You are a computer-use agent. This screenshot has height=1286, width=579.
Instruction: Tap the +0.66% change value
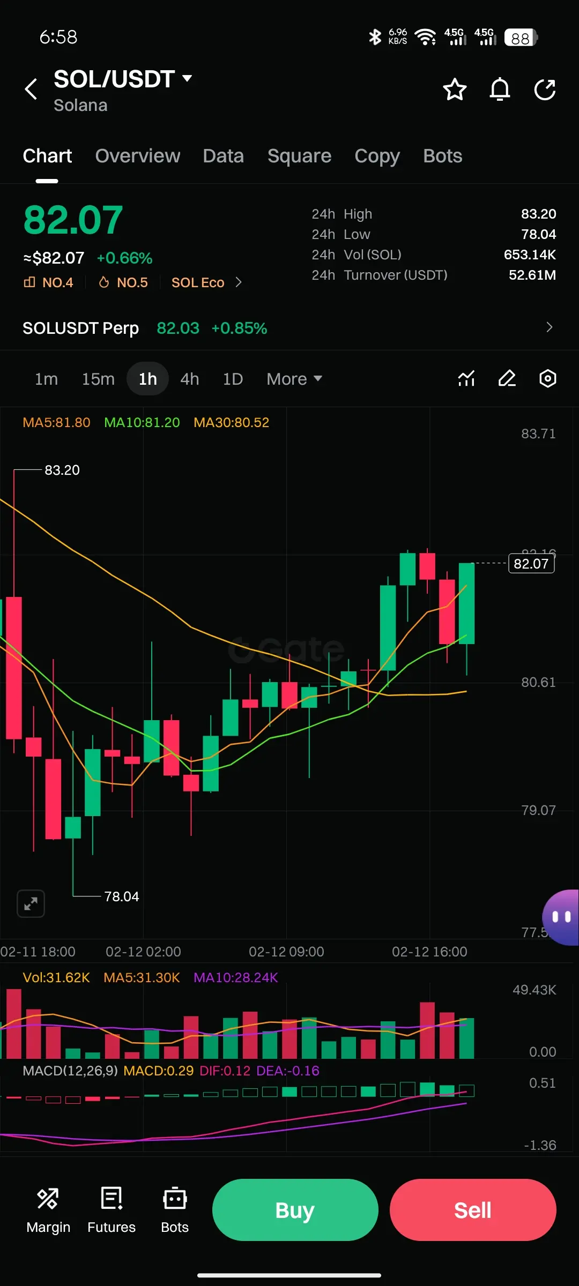[x=124, y=258]
